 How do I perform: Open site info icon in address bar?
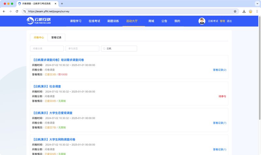point(25,11)
